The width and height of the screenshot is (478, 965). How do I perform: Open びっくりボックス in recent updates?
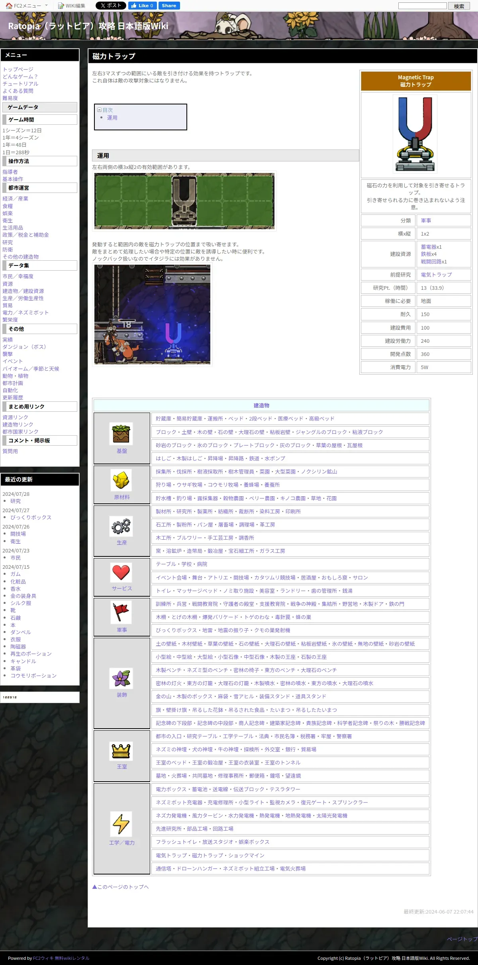coord(31,517)
